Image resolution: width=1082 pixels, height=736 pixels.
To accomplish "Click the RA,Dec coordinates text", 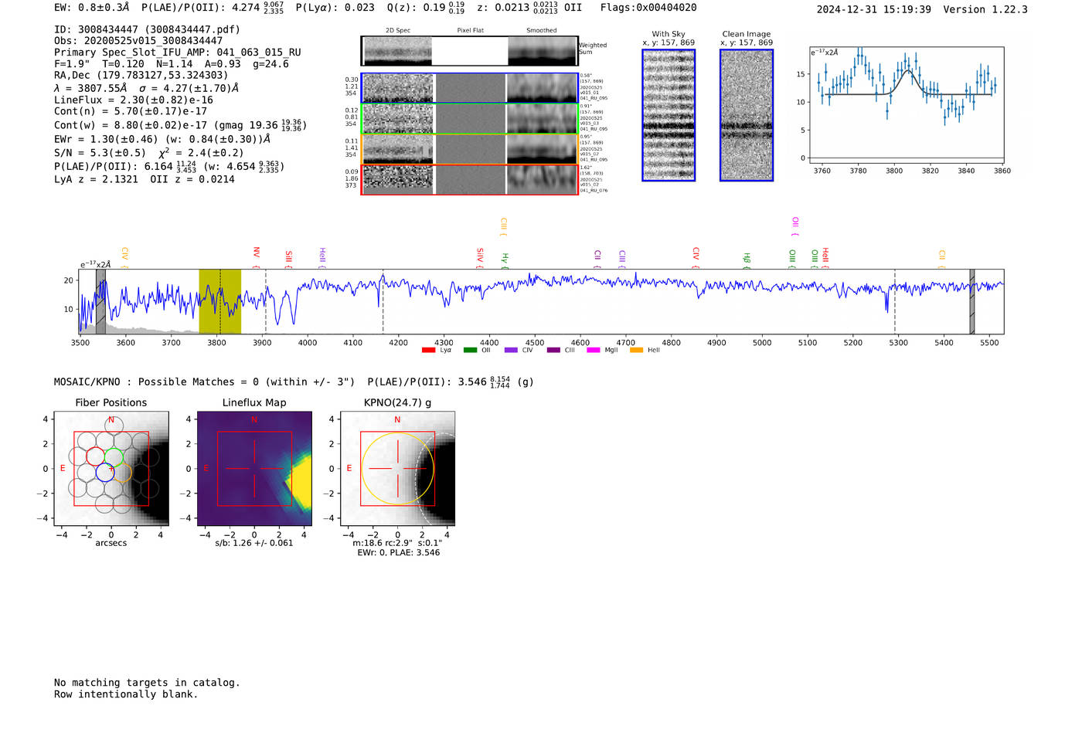I will pyautogui.click(x=141, y=76).
